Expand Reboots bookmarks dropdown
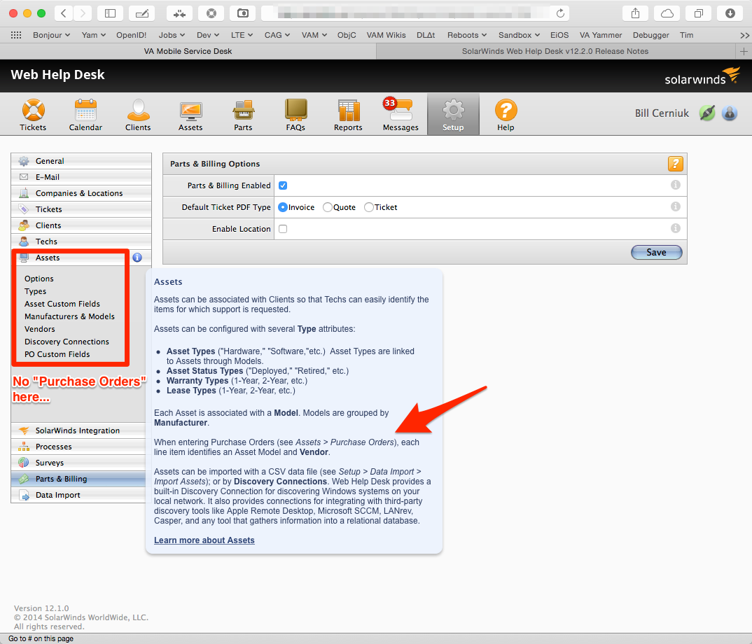 [466, 35]
